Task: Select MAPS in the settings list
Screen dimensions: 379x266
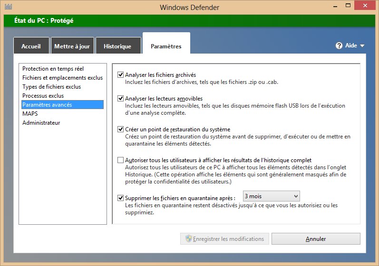Action: tap(30, 114)
